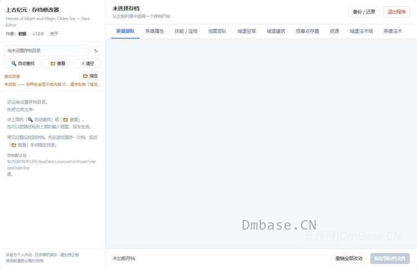Open the 技能 / 宝物 tab

click(x=186, y=31)
